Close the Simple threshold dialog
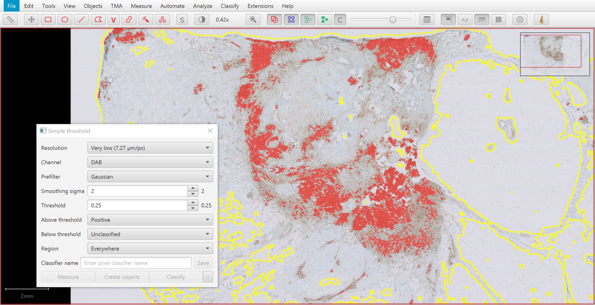This screenshot has width=595, height=305. pyautogui.click(x=210, y=131)
